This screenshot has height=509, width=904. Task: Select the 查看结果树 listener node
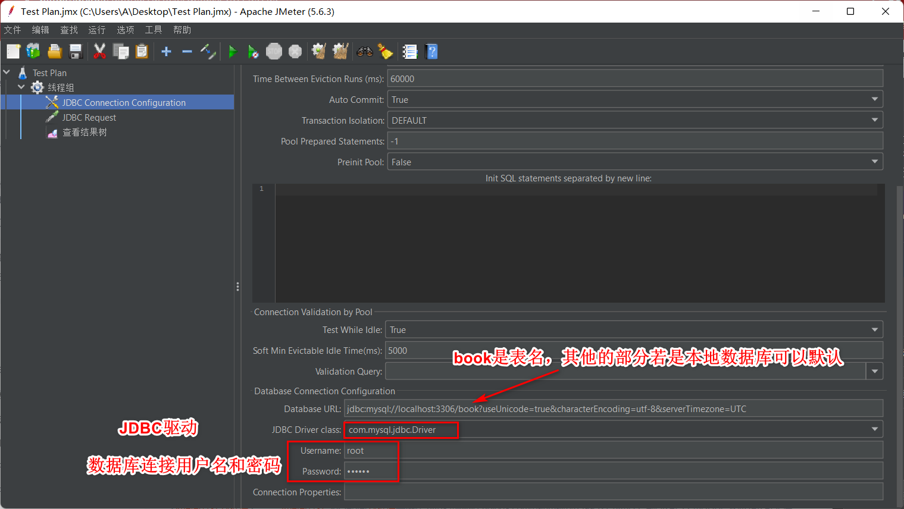click(x=85, y=132)
